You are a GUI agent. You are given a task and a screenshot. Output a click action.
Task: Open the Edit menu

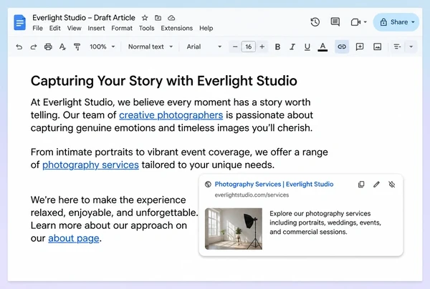click(x=55, y=28)
